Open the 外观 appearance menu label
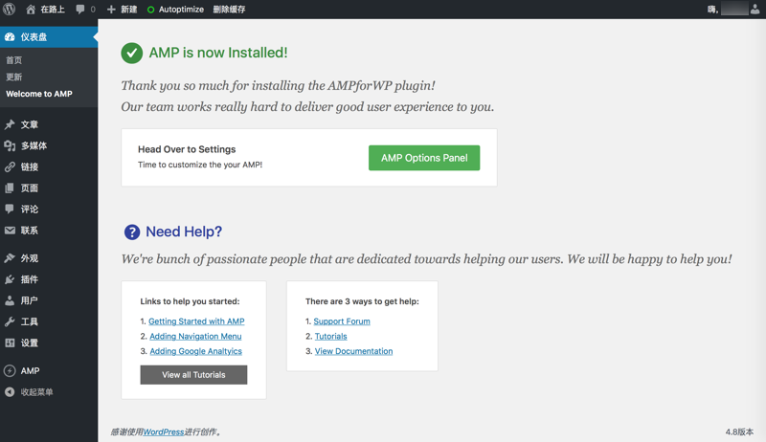 [x=30, y=258]
